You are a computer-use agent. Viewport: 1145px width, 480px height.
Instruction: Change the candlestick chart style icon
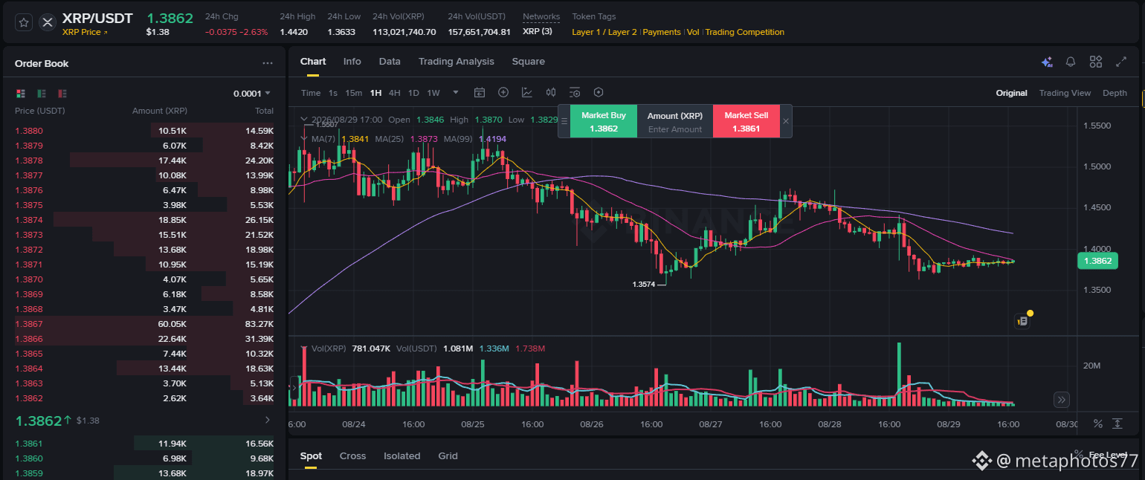click(x=551, y=93)
